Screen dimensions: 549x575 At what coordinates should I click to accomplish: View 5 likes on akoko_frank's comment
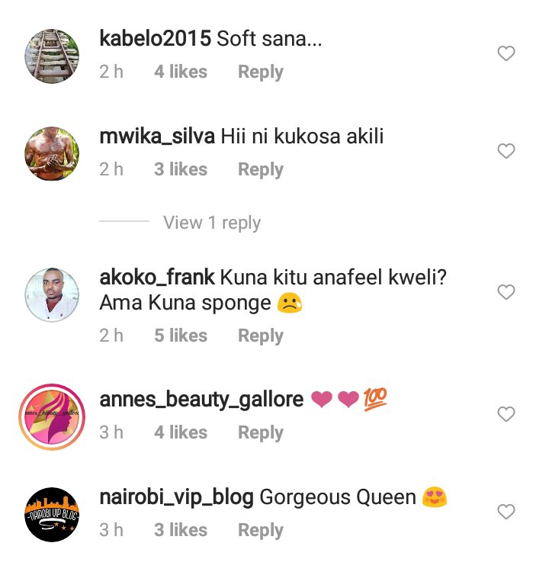click(x=181, y=336)
